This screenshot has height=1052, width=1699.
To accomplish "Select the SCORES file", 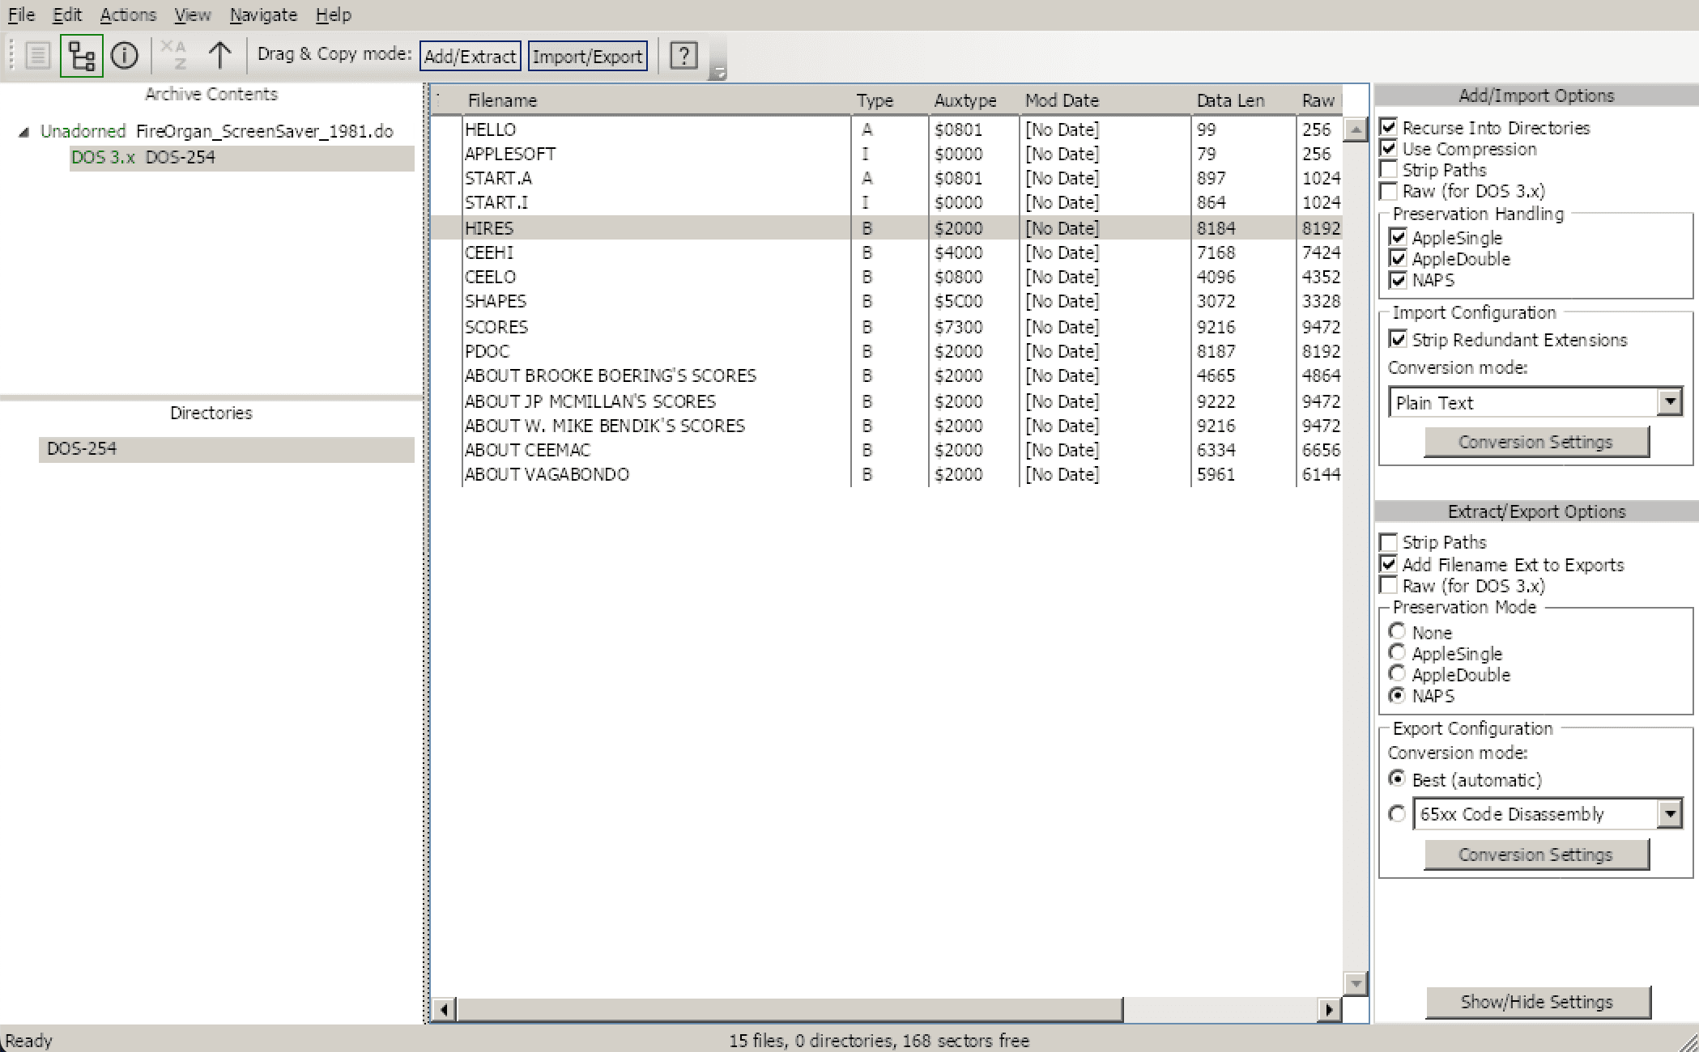I will click(x=886, y=327).
